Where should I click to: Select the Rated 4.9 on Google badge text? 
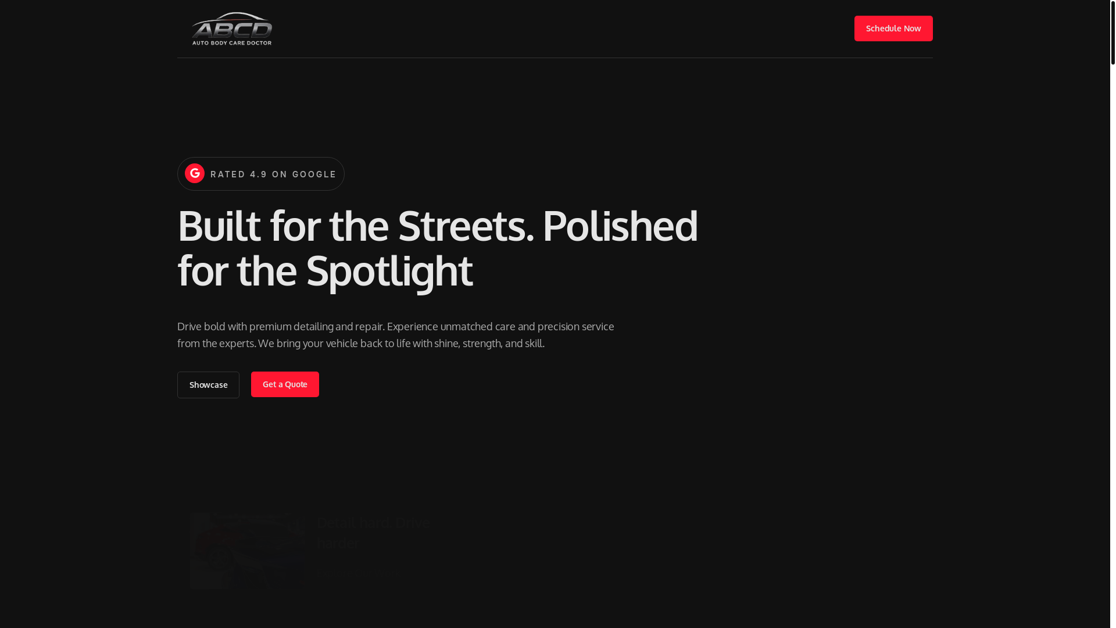coord(273,174)
